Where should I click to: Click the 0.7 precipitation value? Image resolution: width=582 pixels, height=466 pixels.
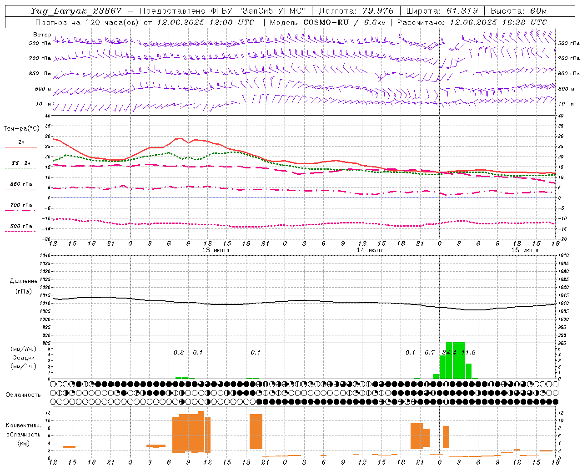(430, 352)
